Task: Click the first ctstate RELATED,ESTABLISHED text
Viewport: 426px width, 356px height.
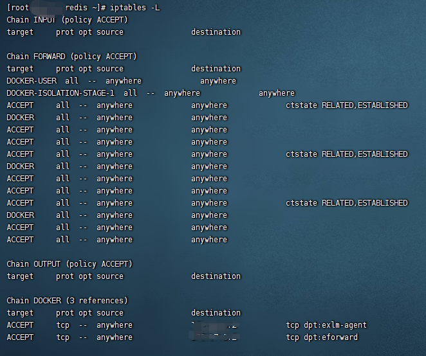Action: point(346,105)
